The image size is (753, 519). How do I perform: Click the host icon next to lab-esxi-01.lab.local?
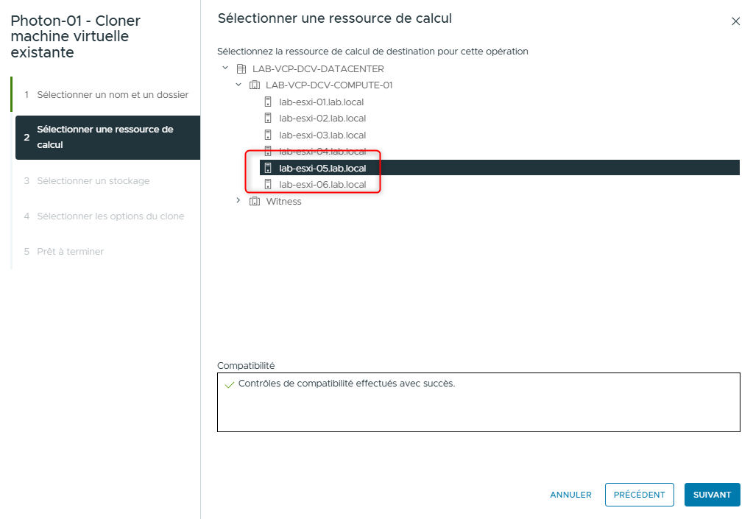[266, 102]
